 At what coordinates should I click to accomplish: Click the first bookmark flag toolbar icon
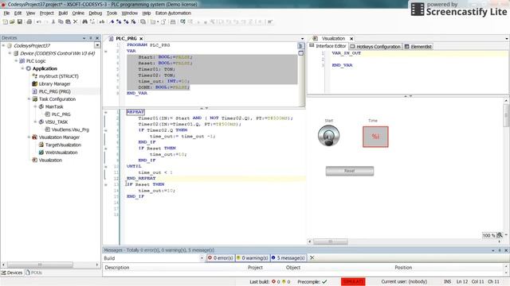tap(112, 21)
